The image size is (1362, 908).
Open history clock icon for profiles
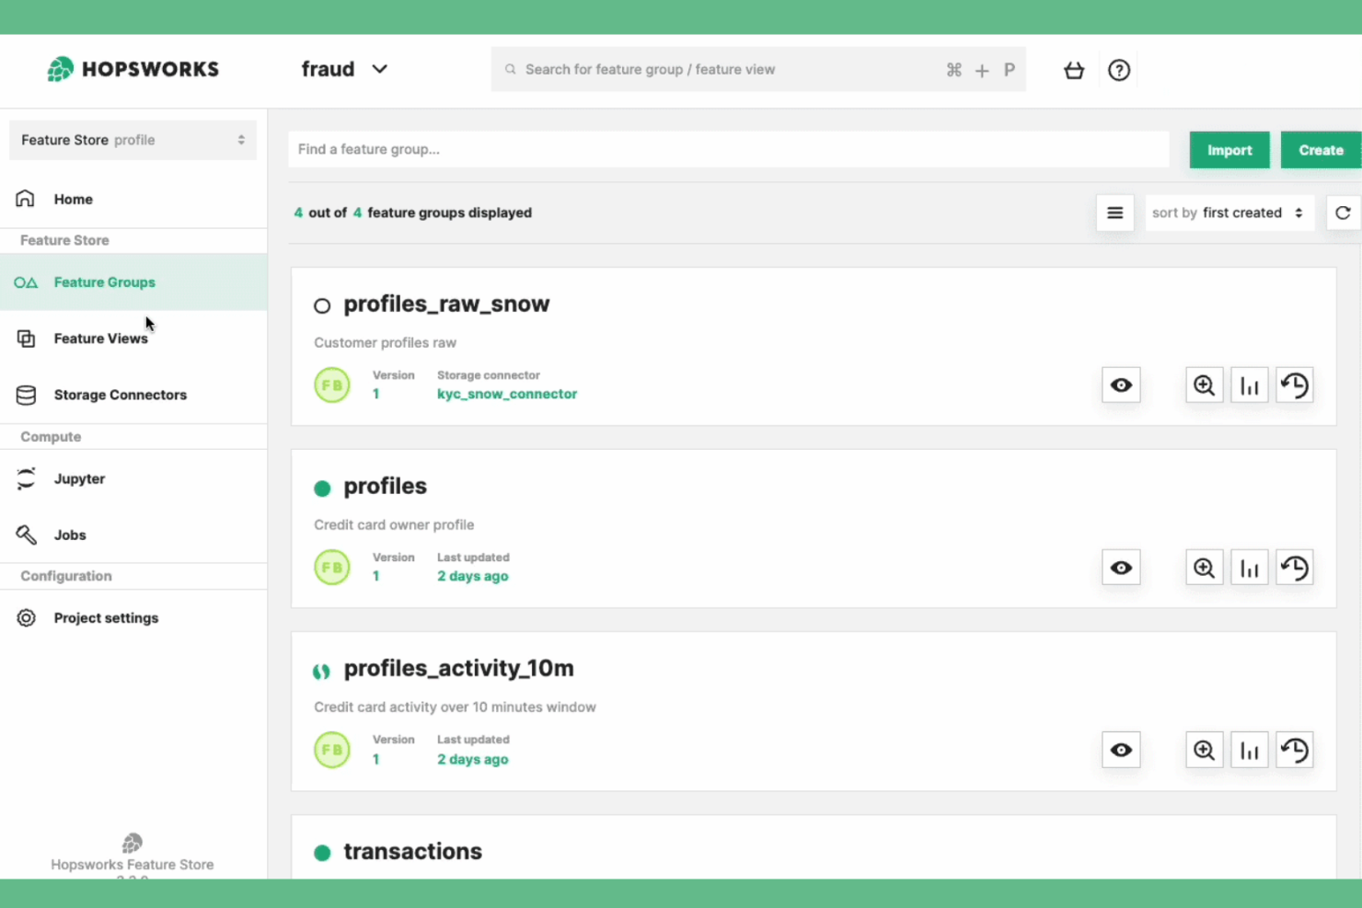(1294, 568)
